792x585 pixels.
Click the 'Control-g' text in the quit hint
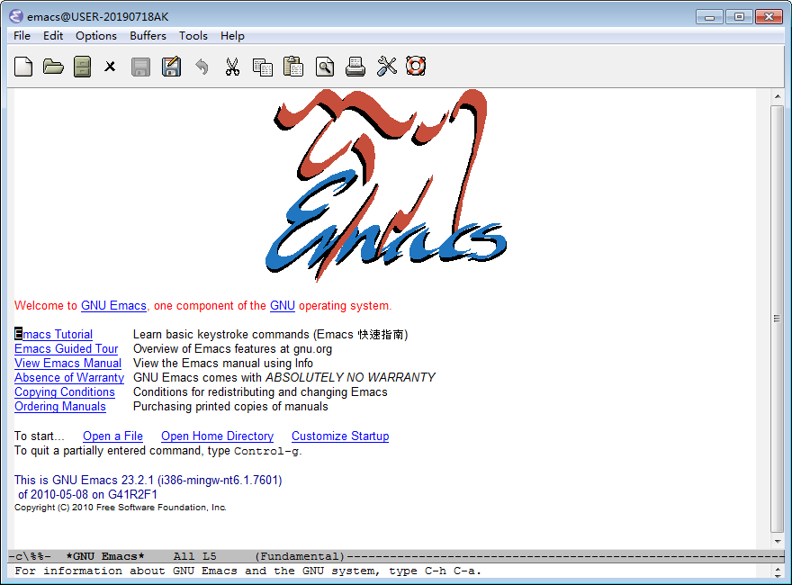266,451
